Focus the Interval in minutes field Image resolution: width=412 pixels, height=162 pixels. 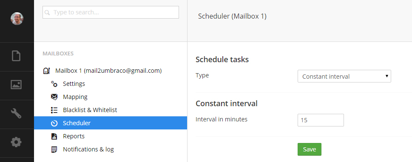321,120
